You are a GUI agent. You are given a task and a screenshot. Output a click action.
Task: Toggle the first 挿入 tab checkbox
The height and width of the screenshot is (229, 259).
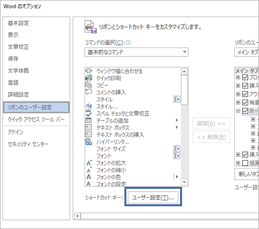tap(245, 86)
